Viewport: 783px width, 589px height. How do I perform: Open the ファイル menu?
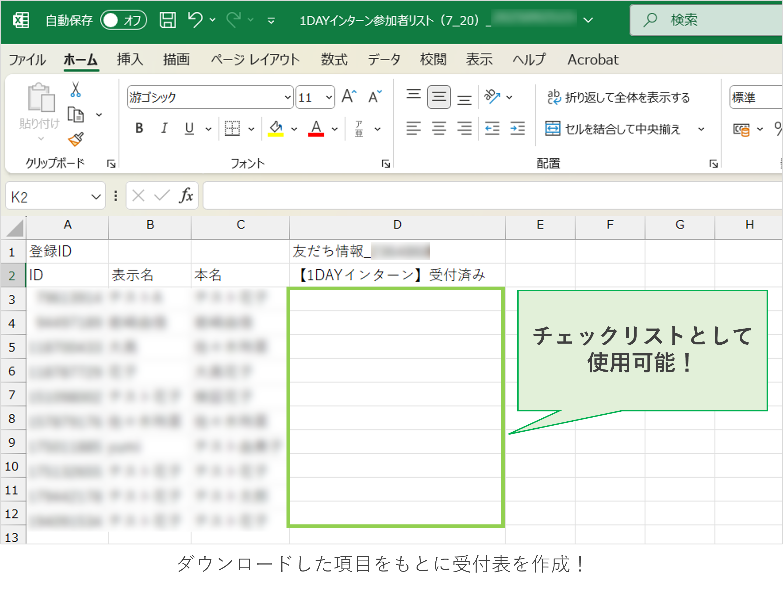[x=28, y=59]
